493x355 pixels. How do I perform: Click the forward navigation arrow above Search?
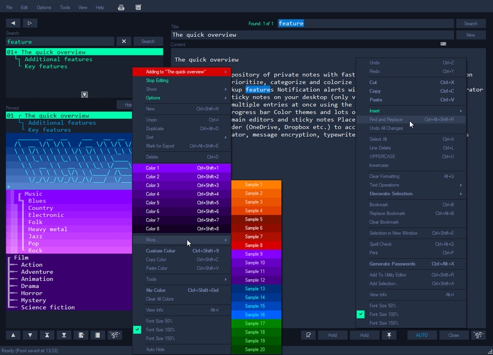30,23
